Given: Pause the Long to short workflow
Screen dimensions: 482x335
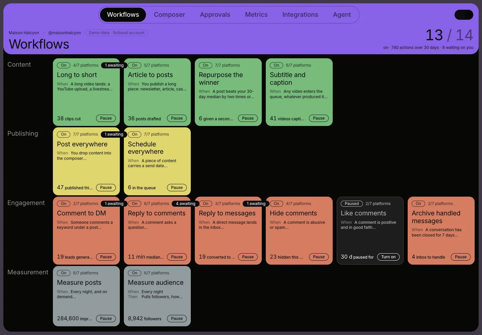Looking at the screenshot, I should point(106,118).
